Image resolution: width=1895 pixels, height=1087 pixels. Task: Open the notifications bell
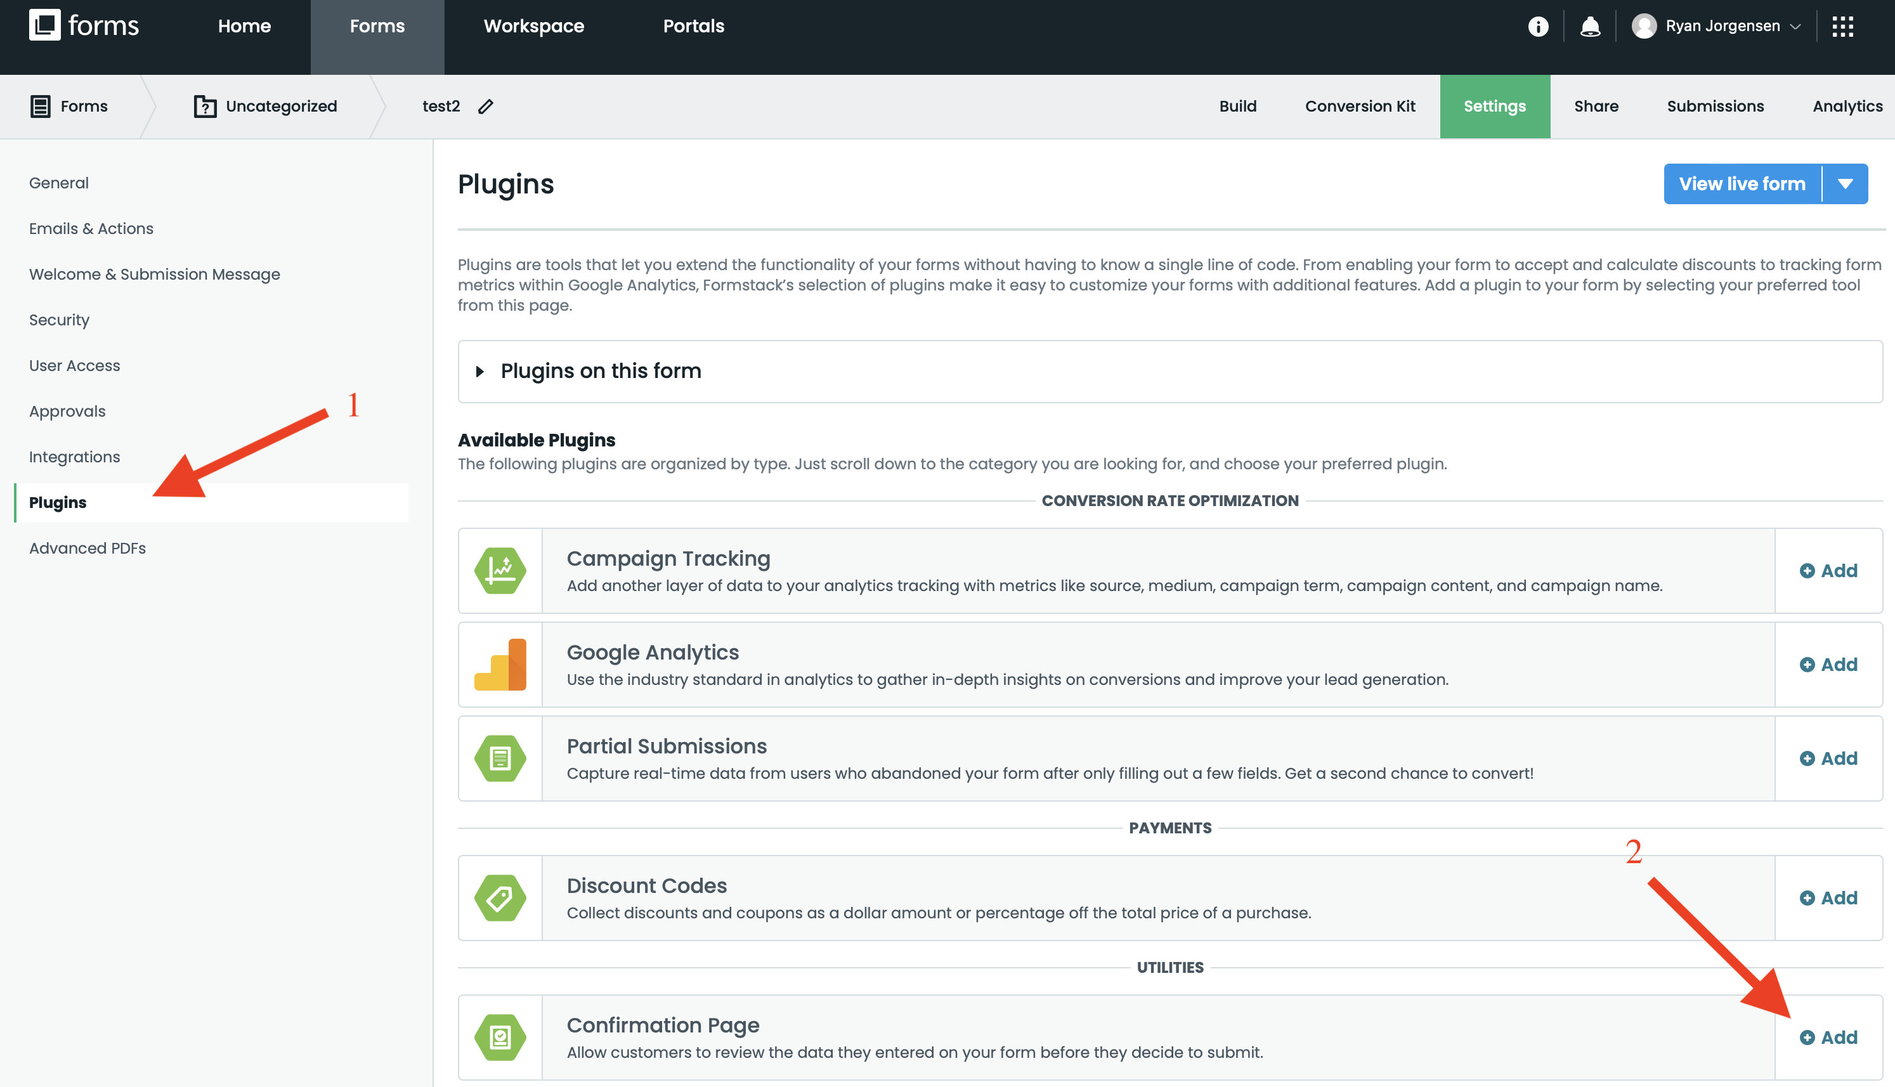[1591, 25]
